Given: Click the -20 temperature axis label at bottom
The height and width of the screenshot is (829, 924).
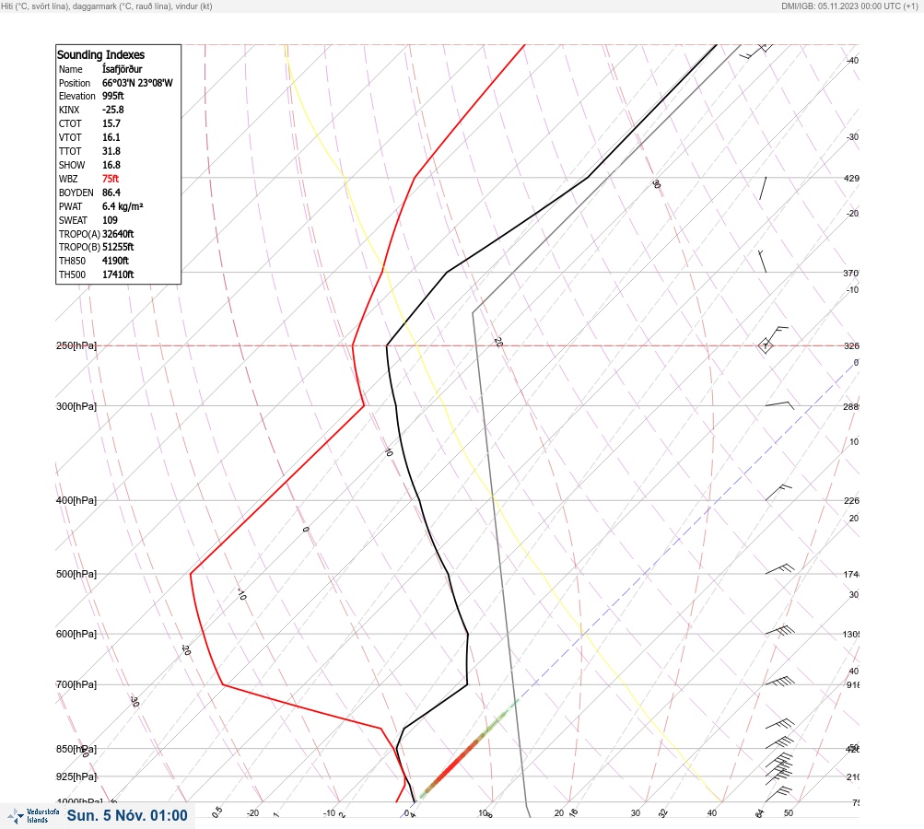Looking at the screenshot, I should pos(252,813).
